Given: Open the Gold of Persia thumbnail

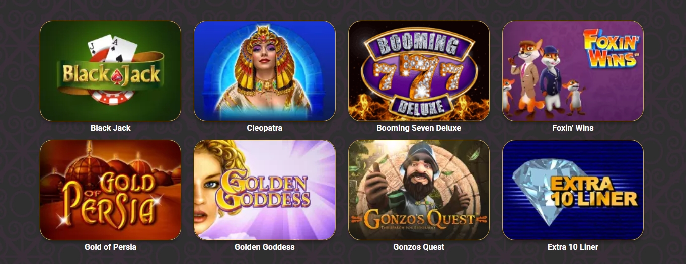Looking at the screenshot, I should [110, 190].
